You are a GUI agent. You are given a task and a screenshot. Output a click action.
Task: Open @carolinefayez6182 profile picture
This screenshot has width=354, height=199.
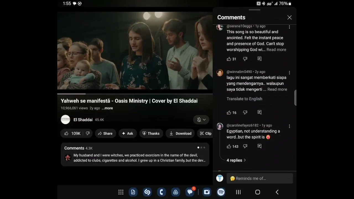click(x=220, y=126)
